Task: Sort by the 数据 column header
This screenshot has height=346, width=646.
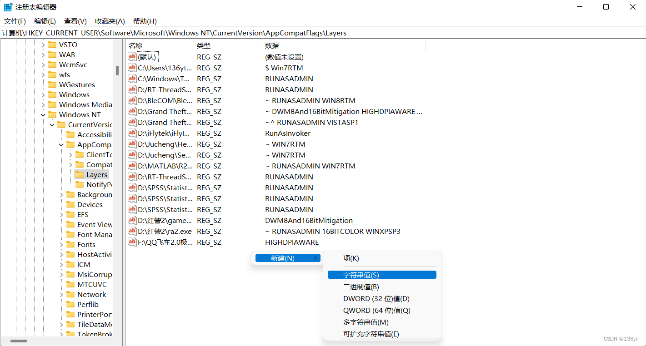Action: 344,45
